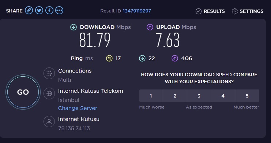Screen dimensions: 271x143
Task: Share result on Twitter
Action: [x=39, y=11]
